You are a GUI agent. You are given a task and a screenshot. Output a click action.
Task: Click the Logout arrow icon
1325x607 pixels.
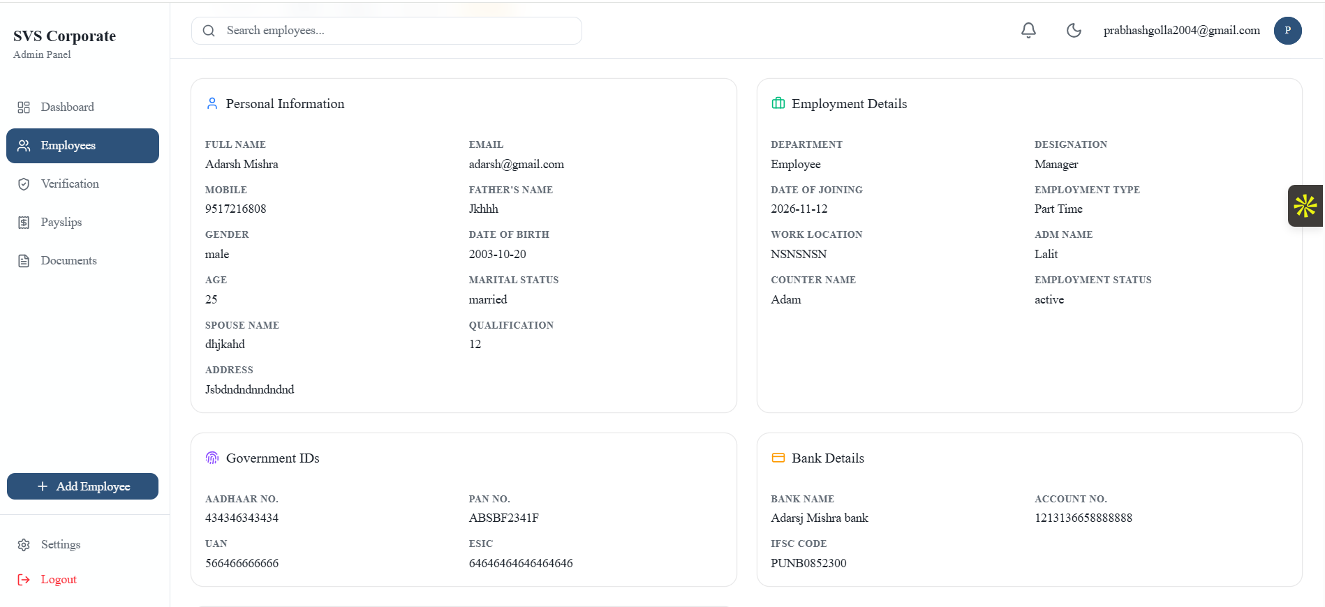pyautogui.click(x=24, y=580)
